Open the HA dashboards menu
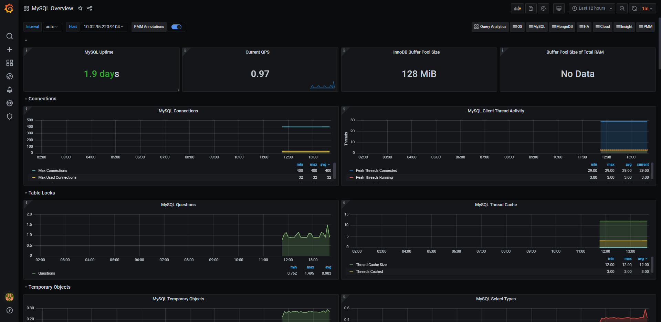The width and height of the screenshot is (661, 322). click(x=584, y=27)
